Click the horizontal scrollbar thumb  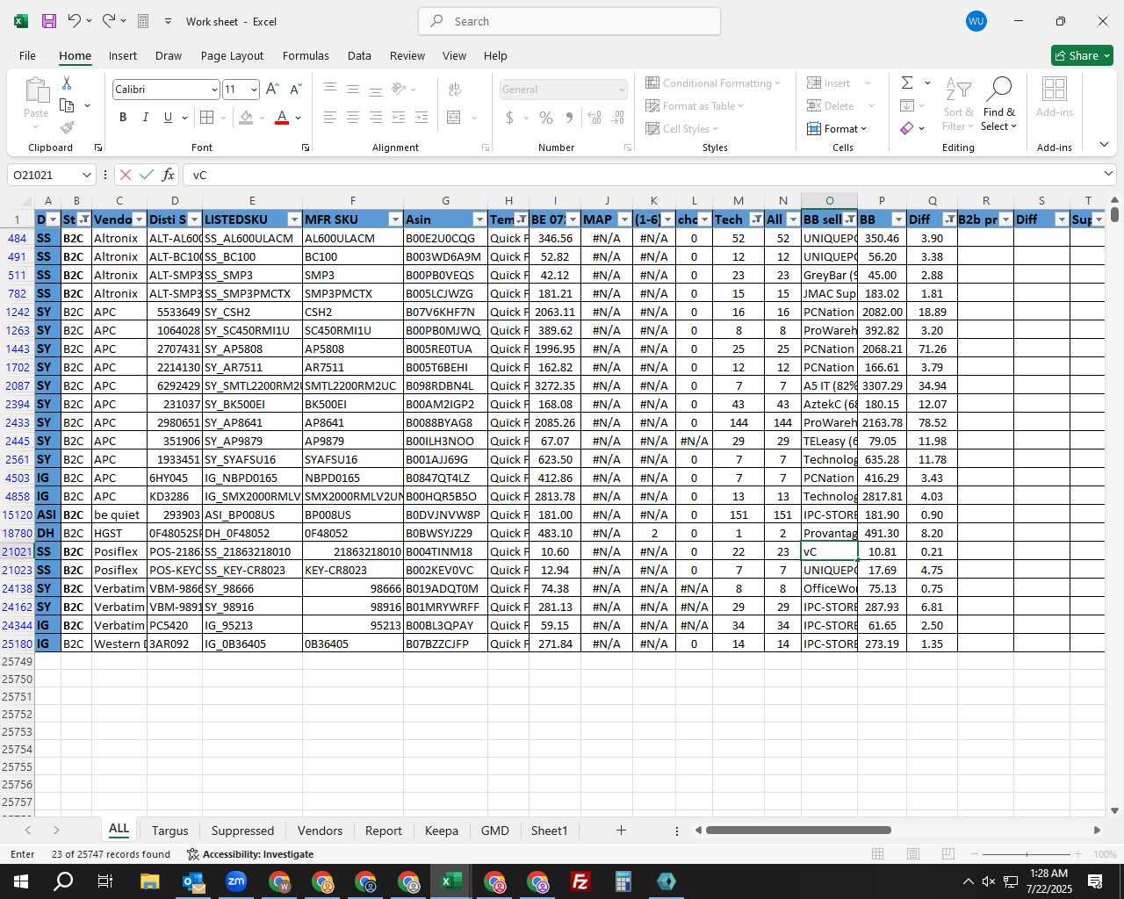(798, 830)
